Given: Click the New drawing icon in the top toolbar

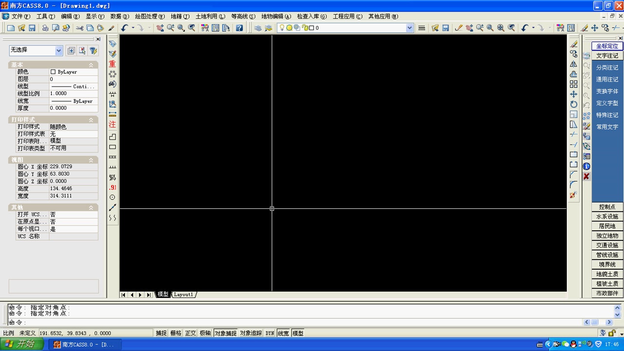Looking at the screenshot, I should point(11,28).
